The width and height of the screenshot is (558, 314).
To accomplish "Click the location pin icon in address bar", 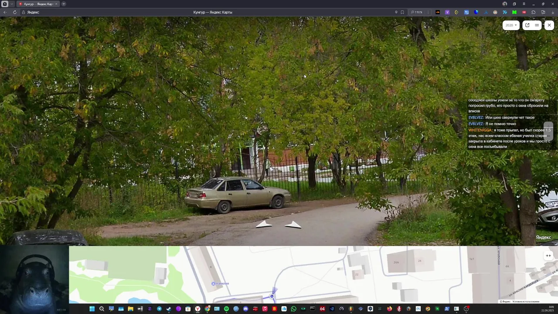I will pyautogui.click(x=396, y=12).
